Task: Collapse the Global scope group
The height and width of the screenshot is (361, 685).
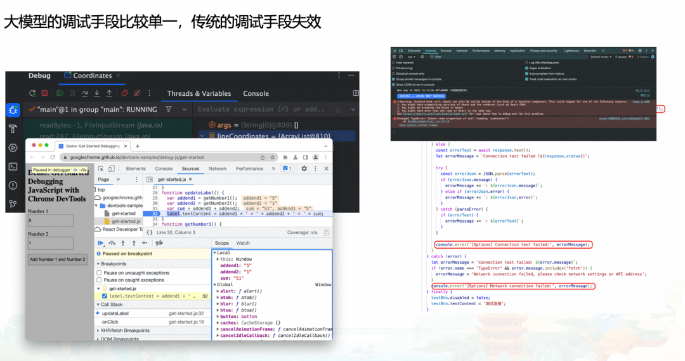Action: [214, 284]
